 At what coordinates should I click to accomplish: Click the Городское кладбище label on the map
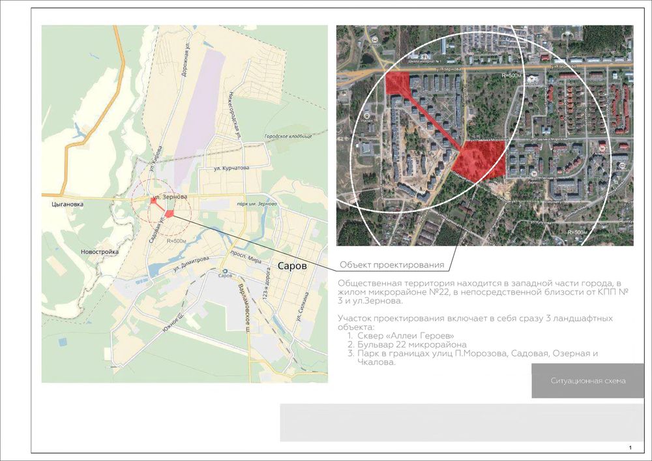coord(288,137)
